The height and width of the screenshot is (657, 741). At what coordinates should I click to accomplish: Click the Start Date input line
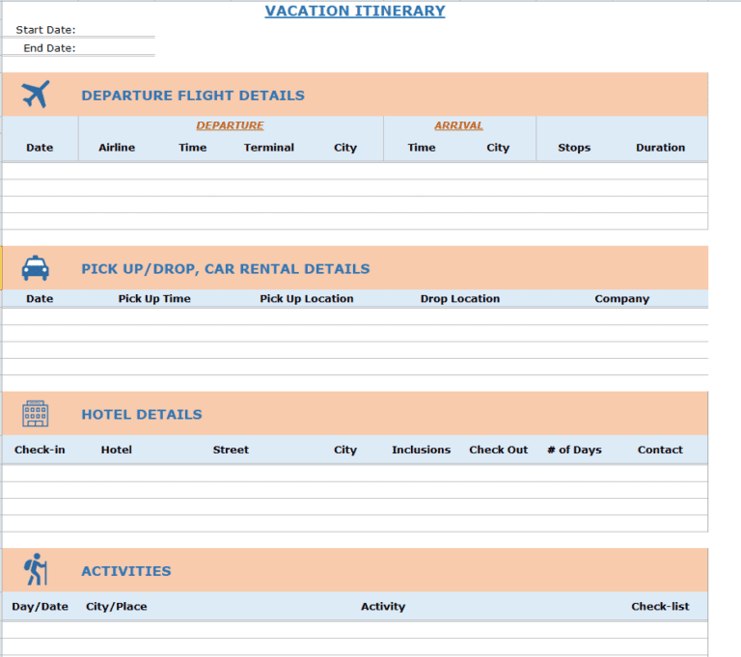tap(116, 30)
